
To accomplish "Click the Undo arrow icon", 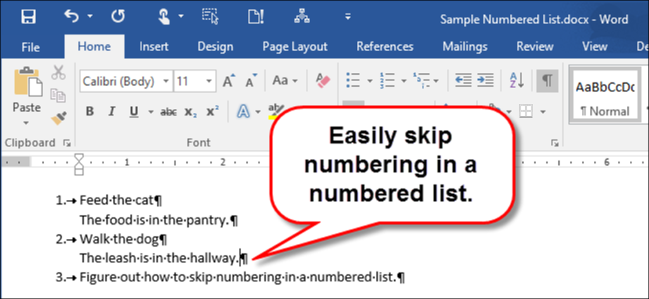I will click(73, 16).
